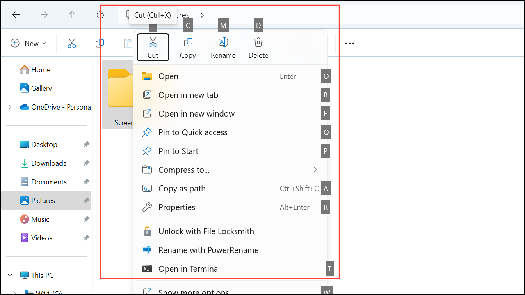Image resolution: width=525 pixels, height=295 pixels.
Task: Click pin icon next to Downloads
Action: 86,163
